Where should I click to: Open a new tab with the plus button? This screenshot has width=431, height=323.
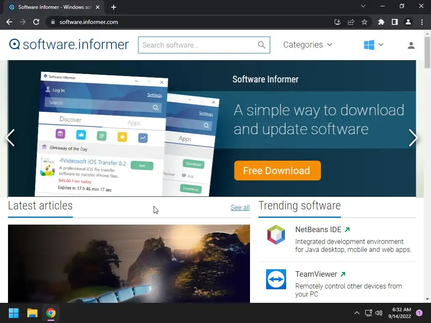[x=114, y=7]
